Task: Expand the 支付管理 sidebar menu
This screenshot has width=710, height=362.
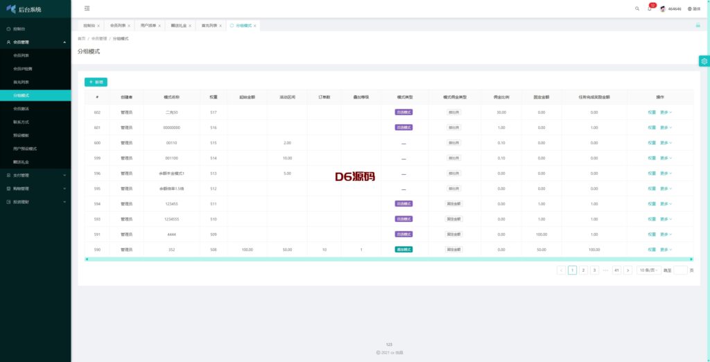Action: 35,175
